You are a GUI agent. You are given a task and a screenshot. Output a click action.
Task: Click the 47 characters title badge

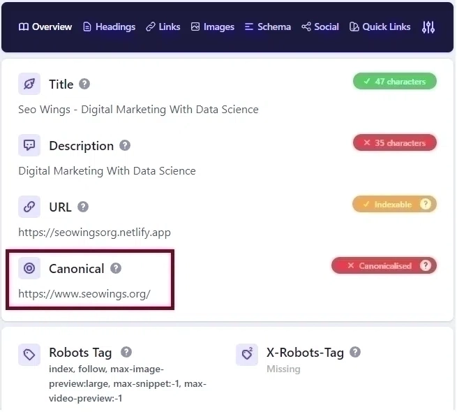tap(395, 82)
